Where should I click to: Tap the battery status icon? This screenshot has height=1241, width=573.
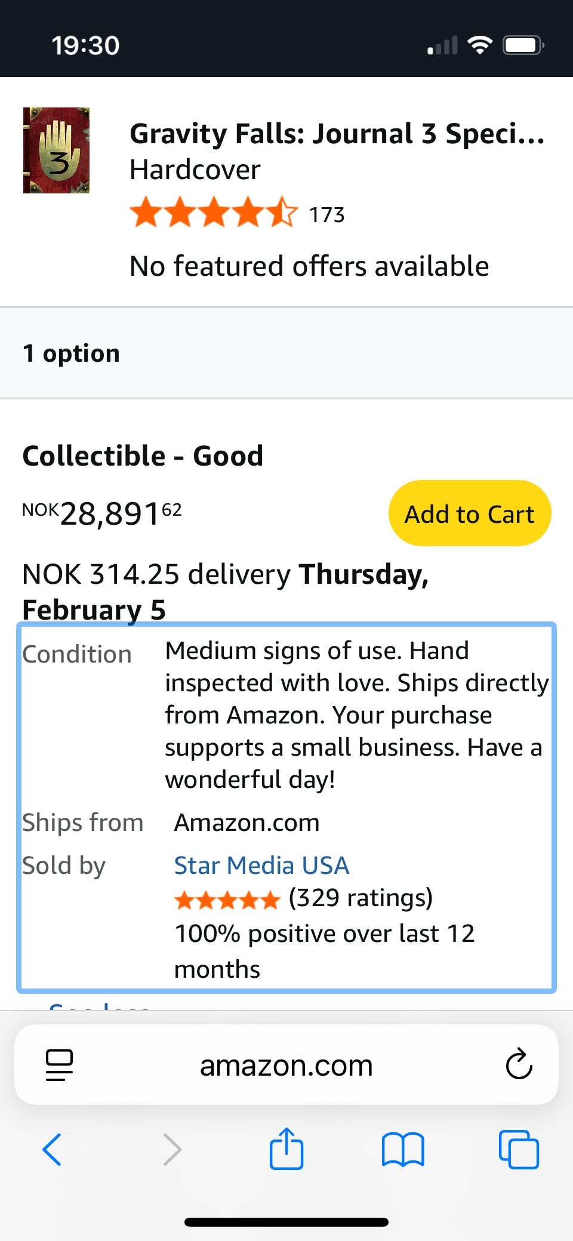[x=523, y=45]
